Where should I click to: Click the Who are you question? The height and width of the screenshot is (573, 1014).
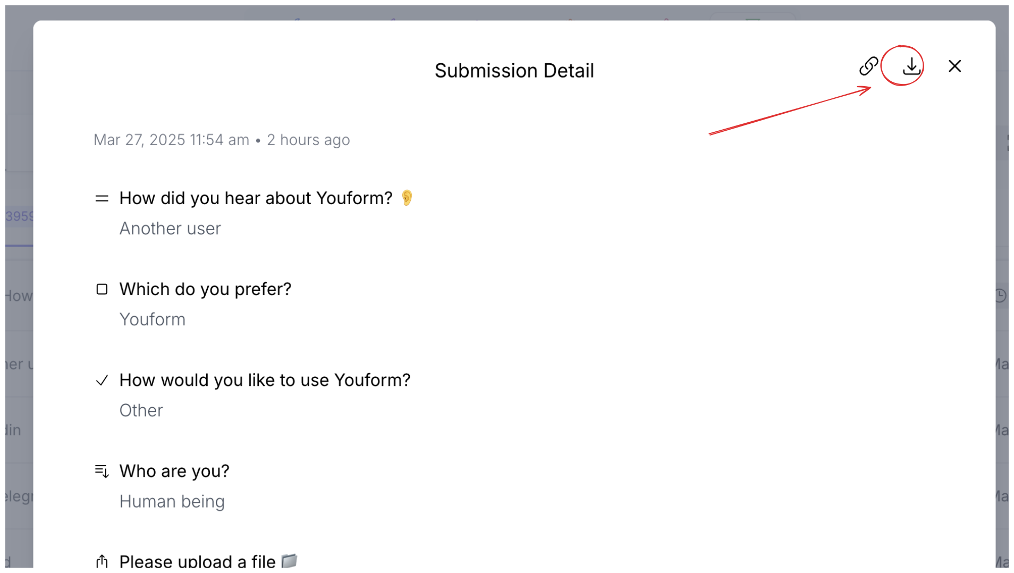(174, 471)
